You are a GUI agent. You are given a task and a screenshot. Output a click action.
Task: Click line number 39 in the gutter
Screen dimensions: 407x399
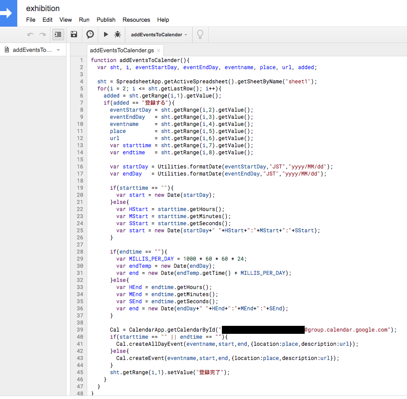[80, 330]
